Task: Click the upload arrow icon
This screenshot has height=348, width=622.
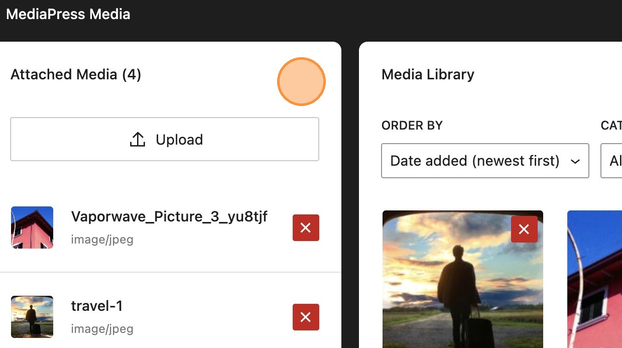Action: coord(137,140)
